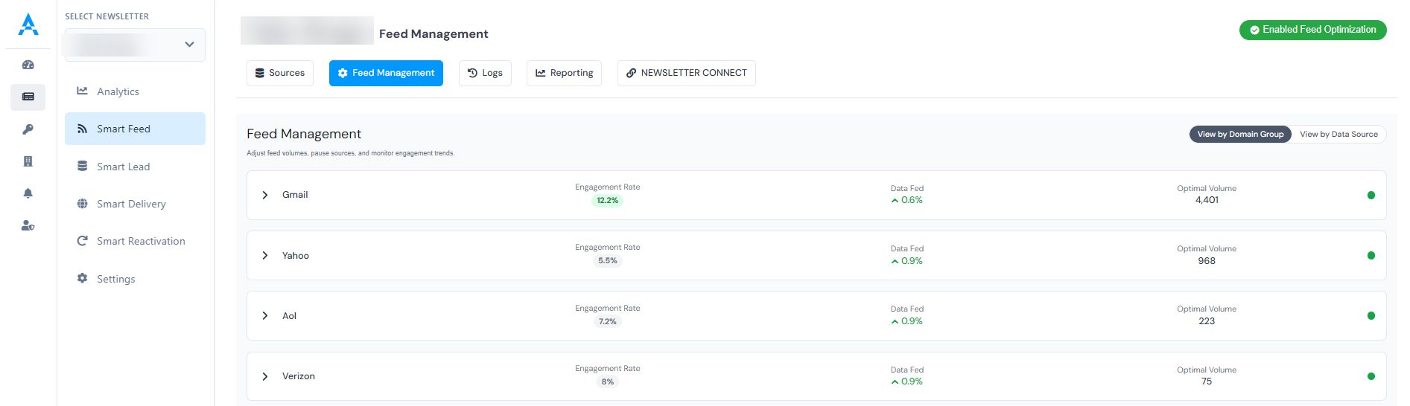Image resolution: width=1410 pixels, height=406 pixels.
Task: Expand the Aol domain group row
Action: pos(265,316)
